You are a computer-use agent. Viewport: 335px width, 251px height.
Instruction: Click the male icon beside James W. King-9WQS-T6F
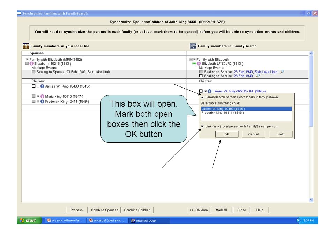click(x=210, y=91)
